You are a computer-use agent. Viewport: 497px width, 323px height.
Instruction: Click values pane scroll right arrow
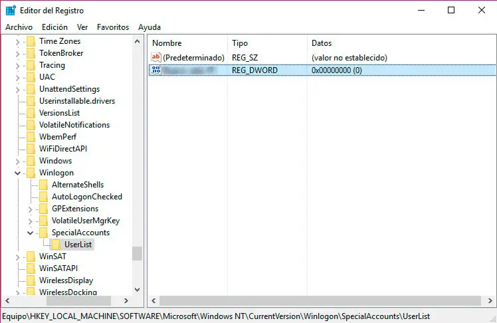click(490, 300)
